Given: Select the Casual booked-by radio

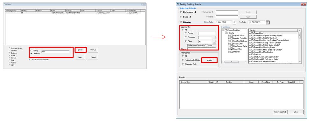Looking at the screenshot, I should tap(185, 33).
